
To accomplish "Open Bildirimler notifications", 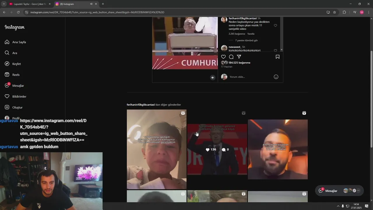I will (16, 97).
